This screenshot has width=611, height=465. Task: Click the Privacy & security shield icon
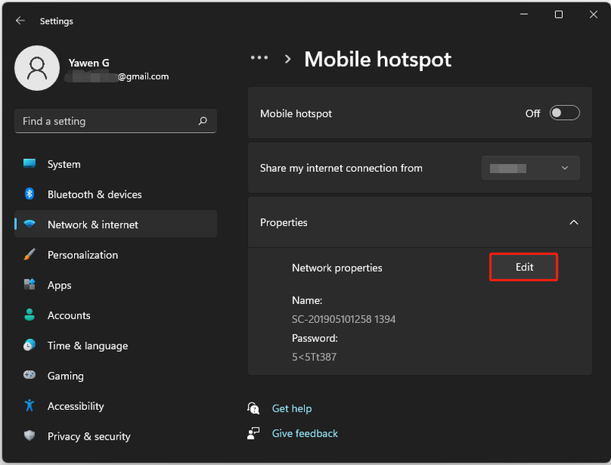[29, 435]
